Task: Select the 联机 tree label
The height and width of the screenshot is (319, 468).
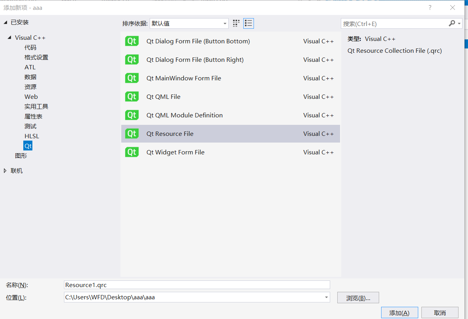Action: pos(17,171)
